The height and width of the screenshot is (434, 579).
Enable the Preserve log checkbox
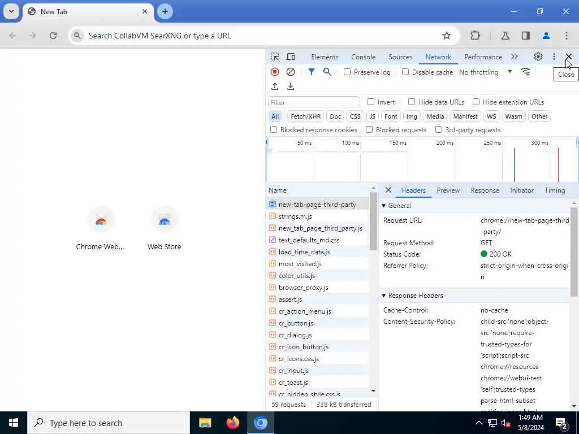(347, 72)
